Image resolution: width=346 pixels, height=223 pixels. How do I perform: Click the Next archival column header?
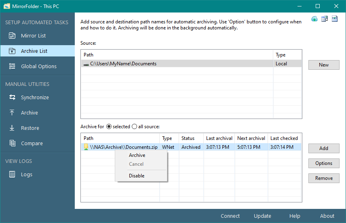point(251,138)
